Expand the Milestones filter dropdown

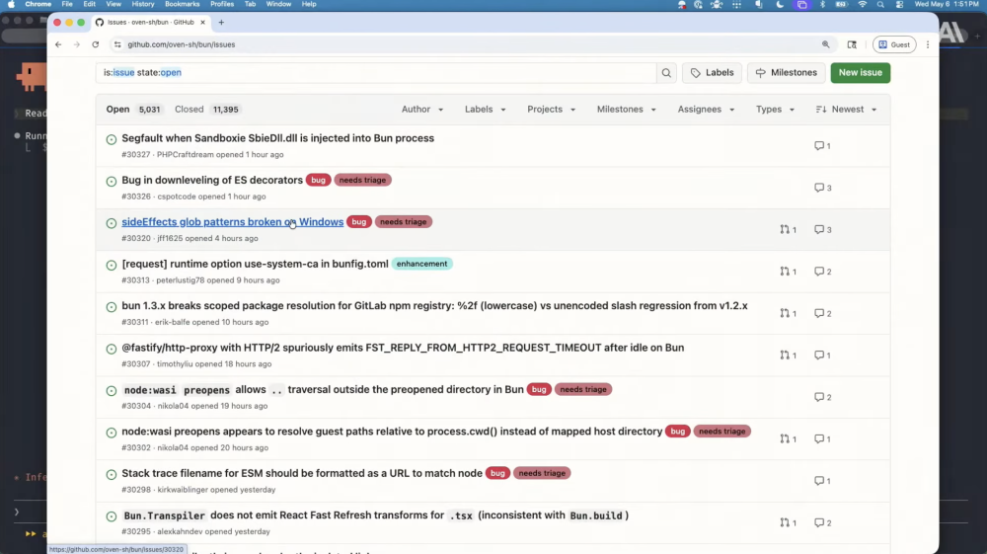(627, 110)
